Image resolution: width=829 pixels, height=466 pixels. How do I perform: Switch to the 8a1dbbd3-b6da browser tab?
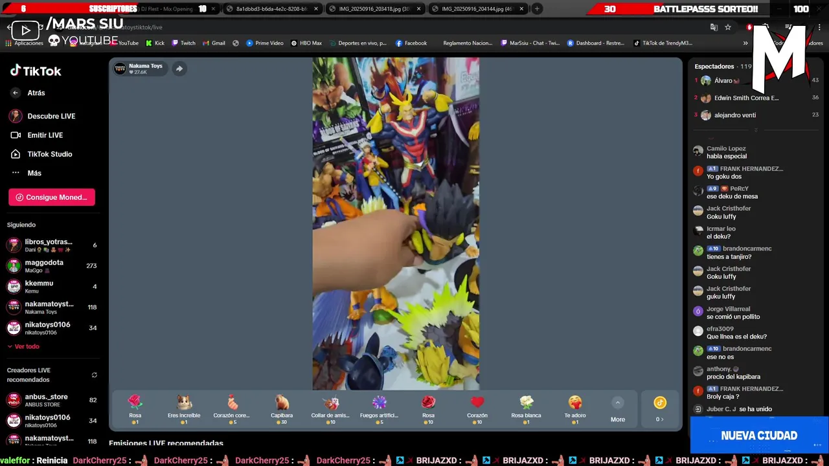[271, 9]
